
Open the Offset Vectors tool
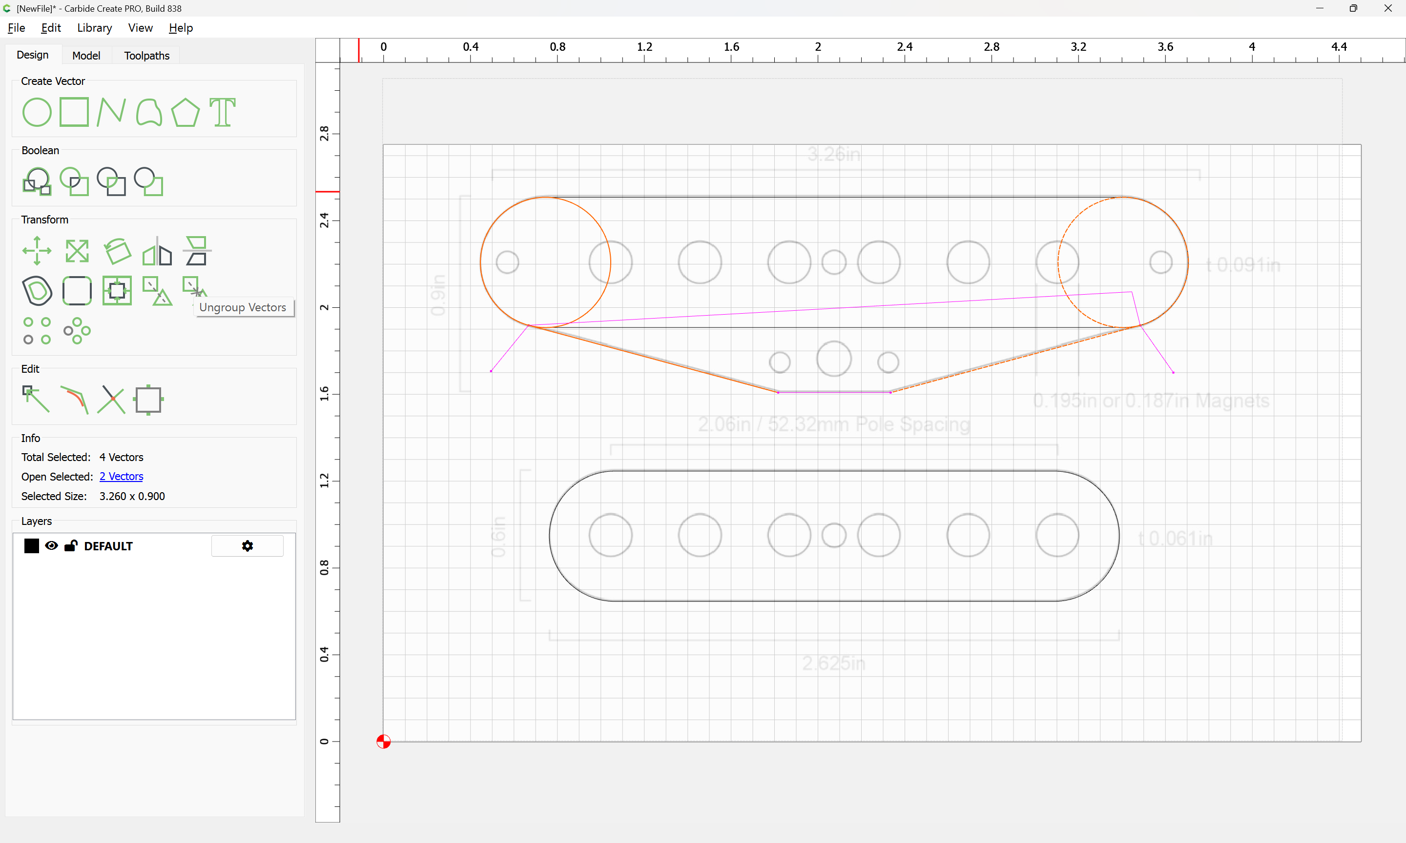(x=37, y=291)
